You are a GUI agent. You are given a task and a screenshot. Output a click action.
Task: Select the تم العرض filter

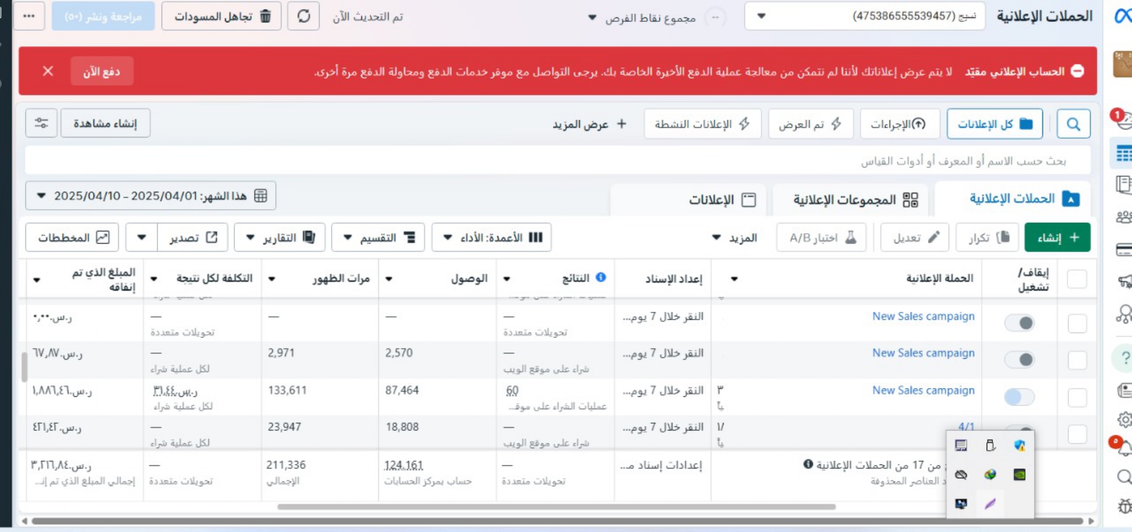811,124
